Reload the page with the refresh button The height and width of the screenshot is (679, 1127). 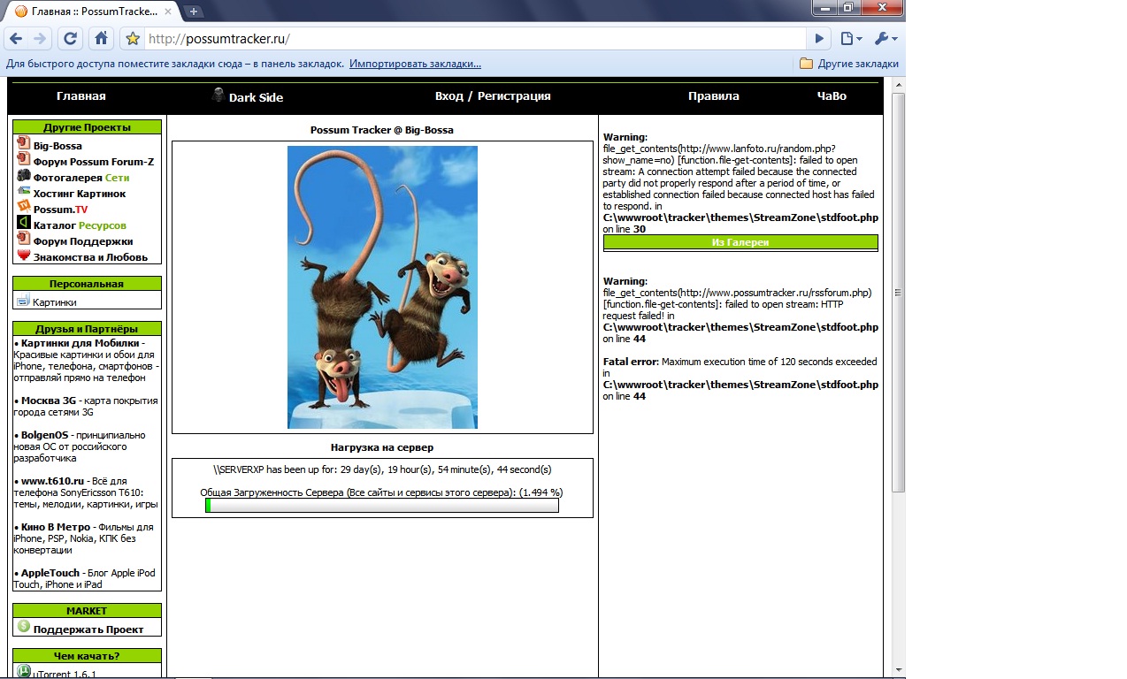71,39
